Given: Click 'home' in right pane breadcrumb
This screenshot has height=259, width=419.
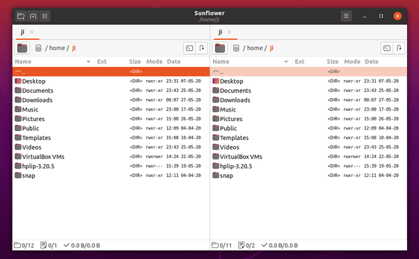Looking at the screenshot, I should point(255,48).
